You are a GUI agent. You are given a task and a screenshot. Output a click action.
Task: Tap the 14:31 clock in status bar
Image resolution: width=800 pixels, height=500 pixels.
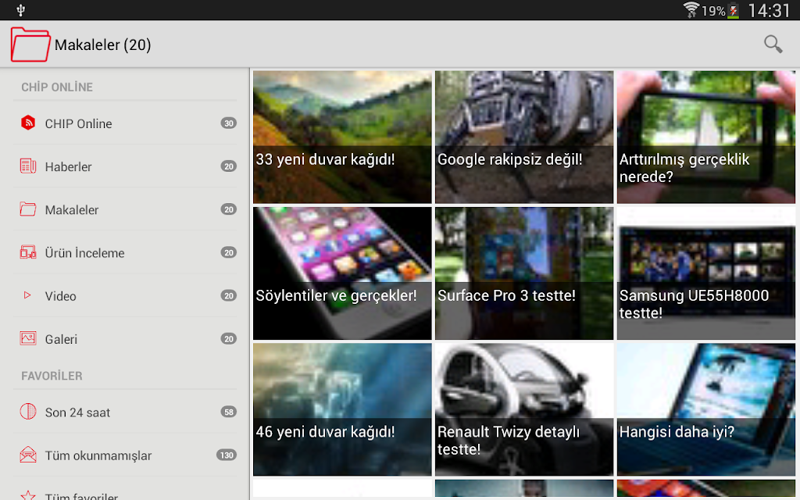(x=769, y=10)
